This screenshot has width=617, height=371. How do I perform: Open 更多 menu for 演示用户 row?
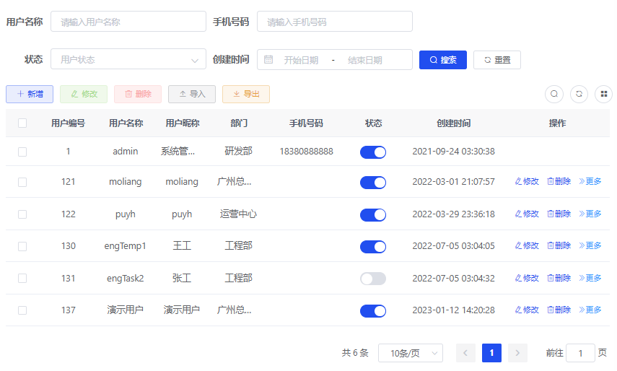(590, 310)
